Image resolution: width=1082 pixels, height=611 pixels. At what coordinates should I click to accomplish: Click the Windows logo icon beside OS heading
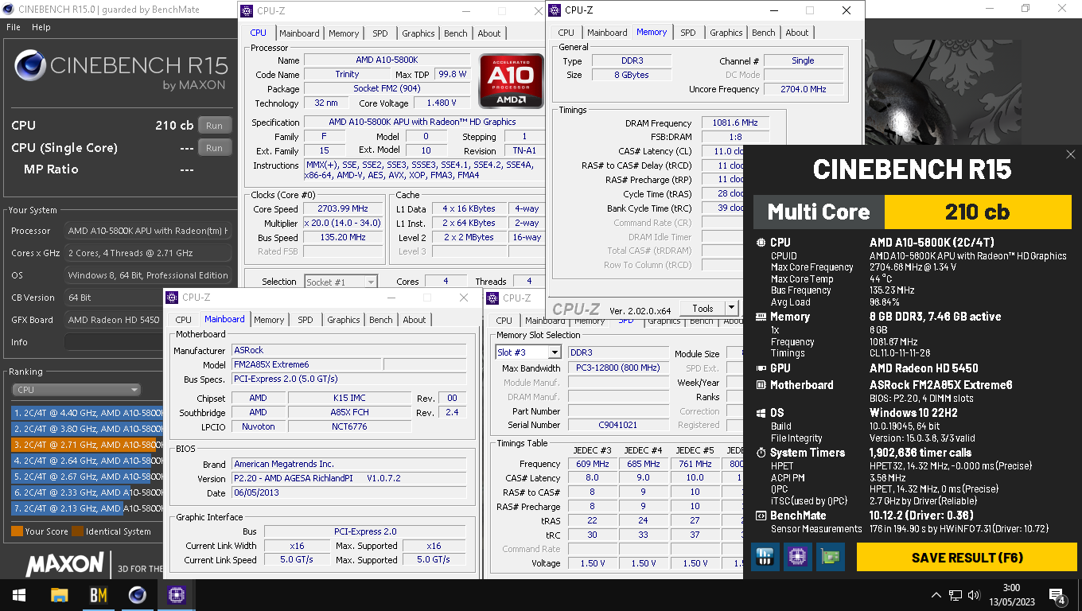point(760,413)
